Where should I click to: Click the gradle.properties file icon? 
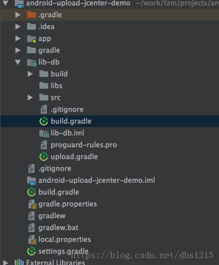pos(32,204)
